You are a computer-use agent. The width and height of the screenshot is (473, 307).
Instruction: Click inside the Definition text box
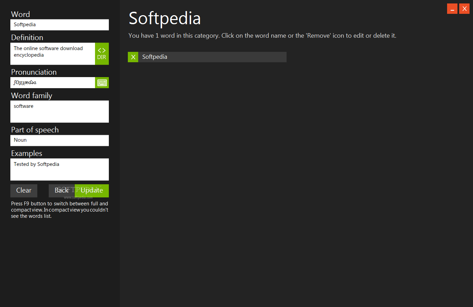53,54
